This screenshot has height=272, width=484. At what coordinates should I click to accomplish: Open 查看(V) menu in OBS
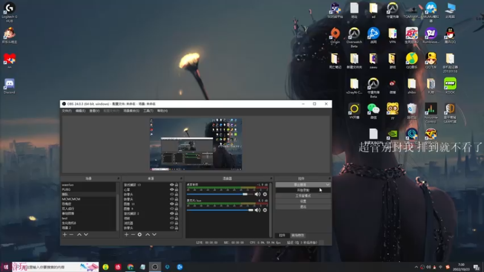click(94, 111)
